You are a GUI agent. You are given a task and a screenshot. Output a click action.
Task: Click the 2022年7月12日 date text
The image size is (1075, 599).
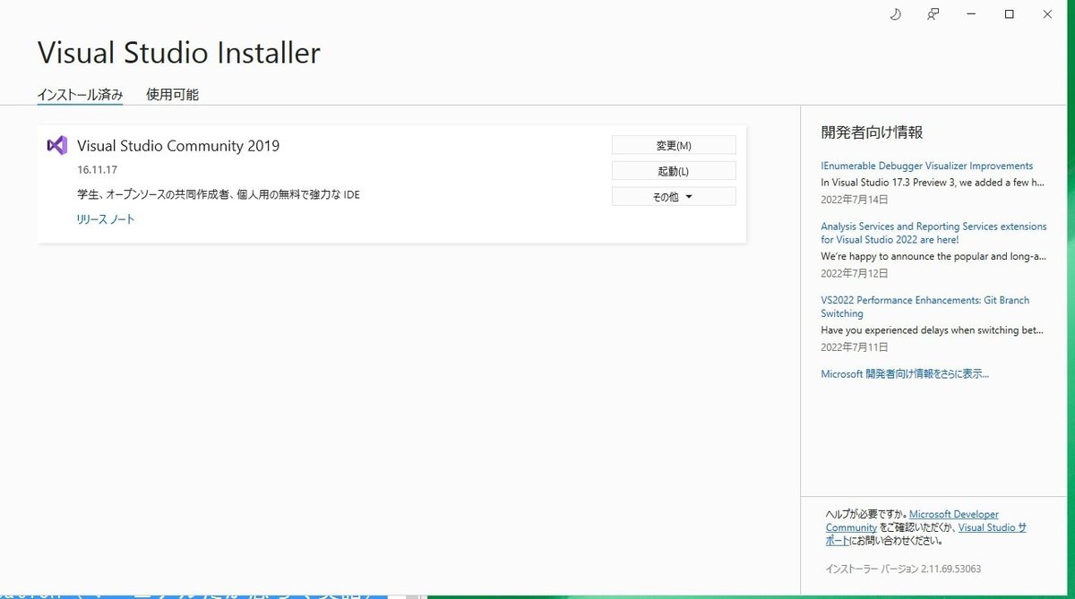click(855, 273)
